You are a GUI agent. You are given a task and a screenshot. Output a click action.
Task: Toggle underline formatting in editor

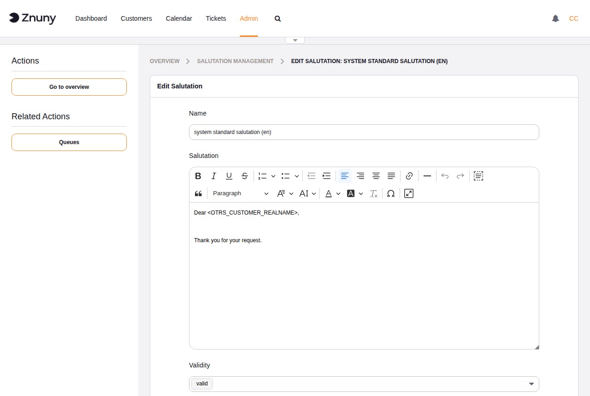click(x=229, y=176)
